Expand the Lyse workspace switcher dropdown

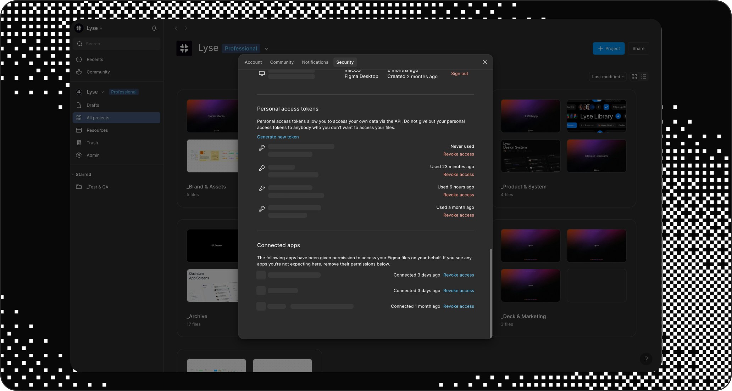point(94,28)
